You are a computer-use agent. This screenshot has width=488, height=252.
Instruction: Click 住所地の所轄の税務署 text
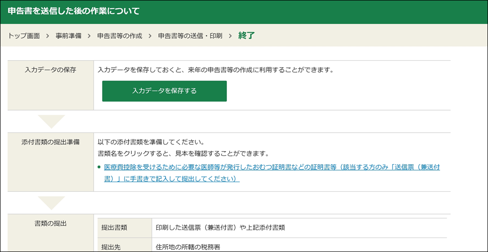[x=188, y=247]
